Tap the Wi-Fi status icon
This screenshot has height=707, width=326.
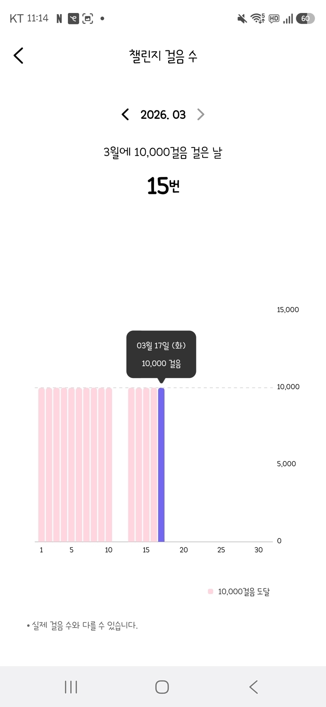[257, 18]
